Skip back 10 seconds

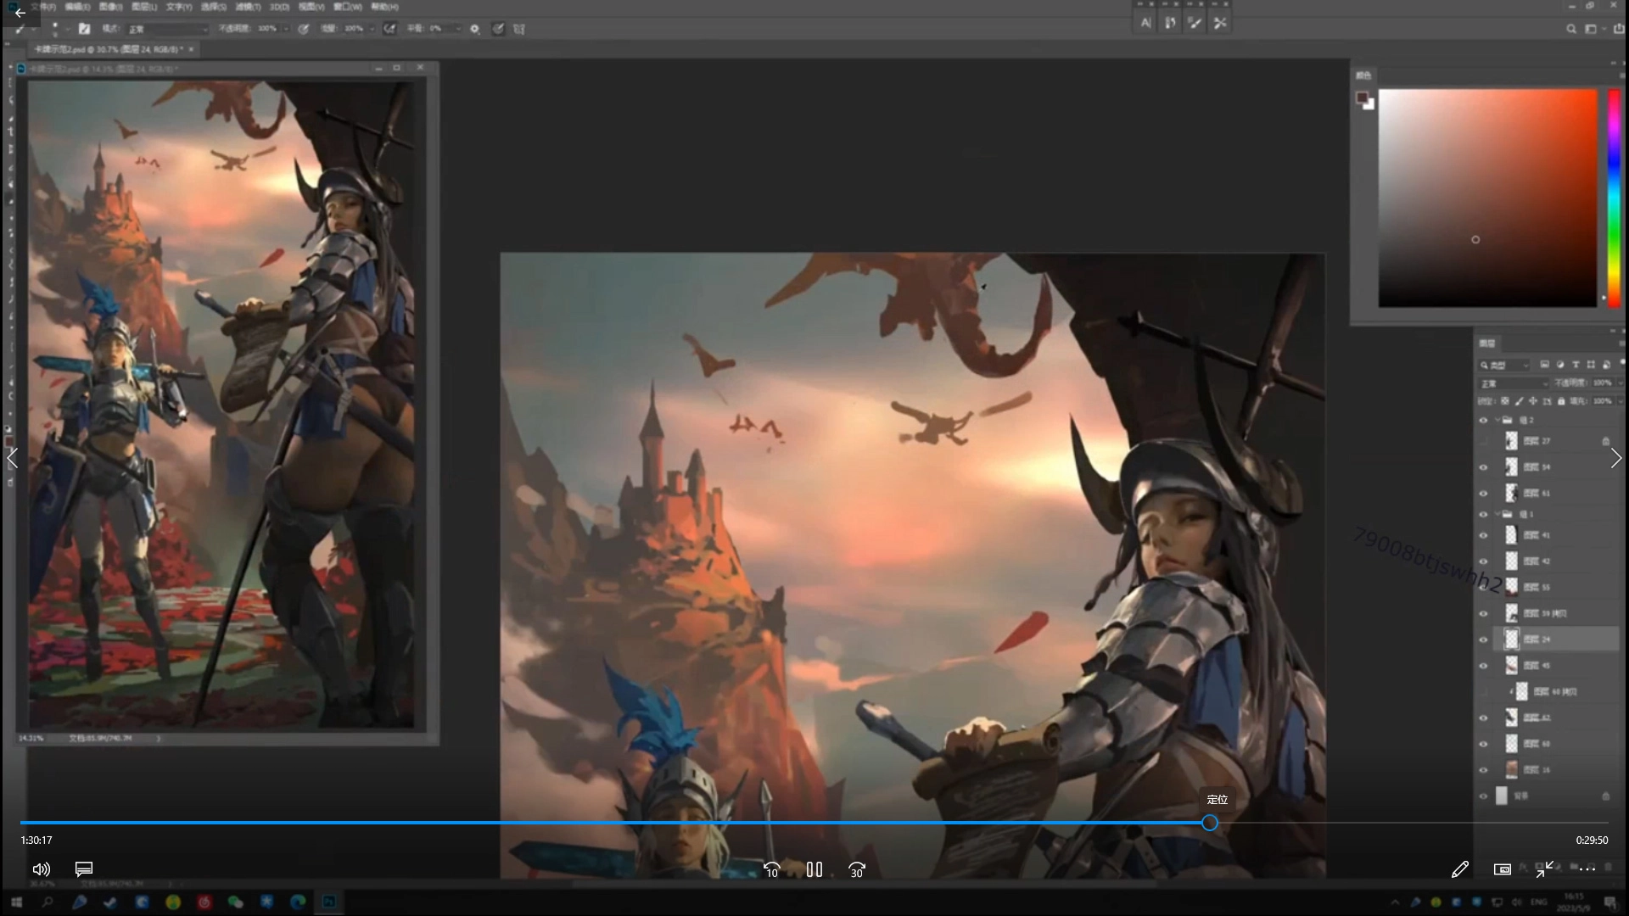(x=771, y=870)
